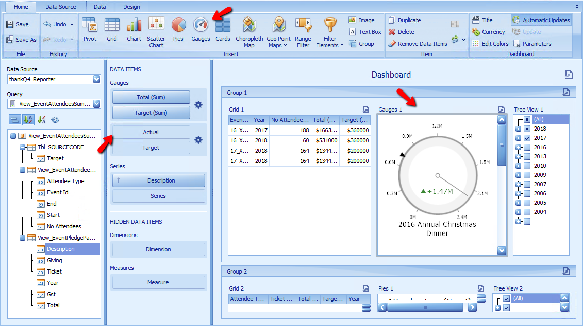Toggle Automatic Updates
The width and height of the screenshot is (583, 326).
click(x=541, y=20)
